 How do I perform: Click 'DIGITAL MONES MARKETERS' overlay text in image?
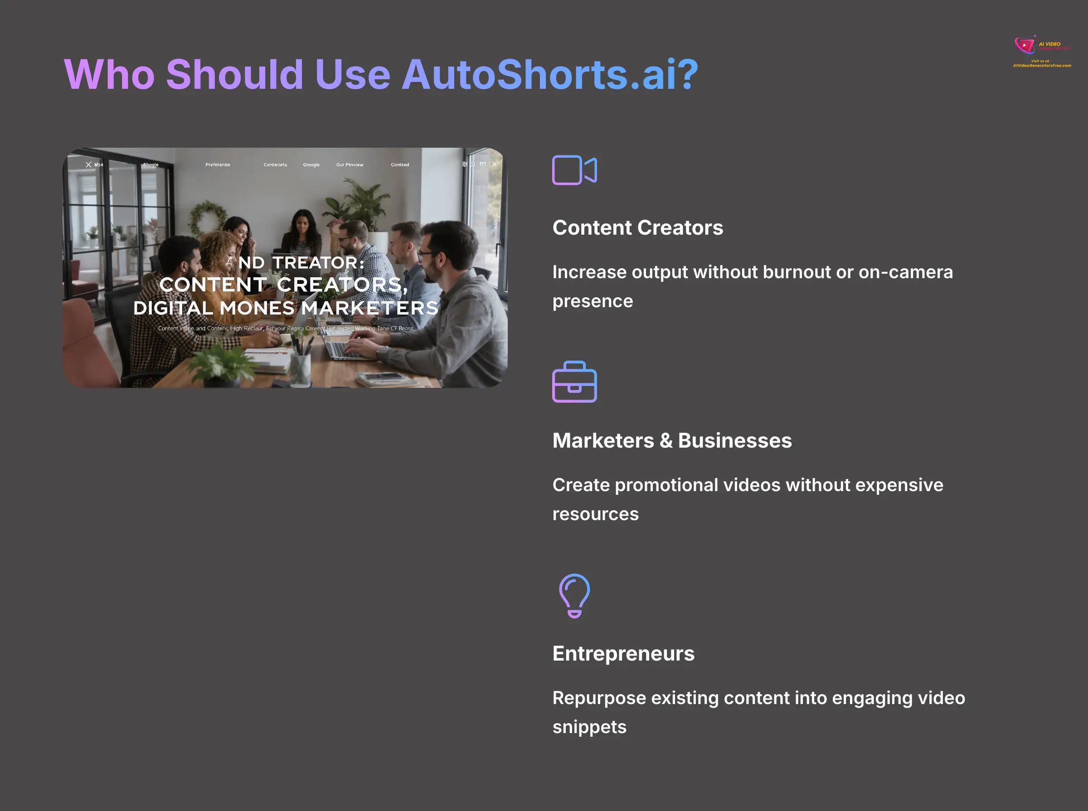coord(286,308)
